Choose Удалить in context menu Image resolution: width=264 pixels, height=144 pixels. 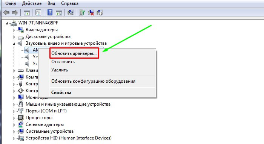click(x=60, y=70)
